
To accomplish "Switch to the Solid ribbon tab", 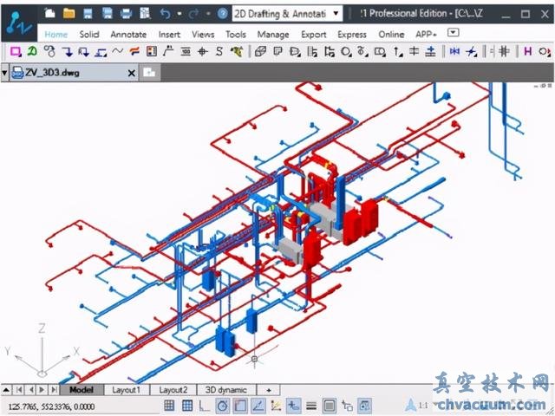I will coord(89,35).
